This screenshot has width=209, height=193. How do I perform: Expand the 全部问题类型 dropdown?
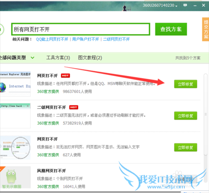tap(17, 57)
